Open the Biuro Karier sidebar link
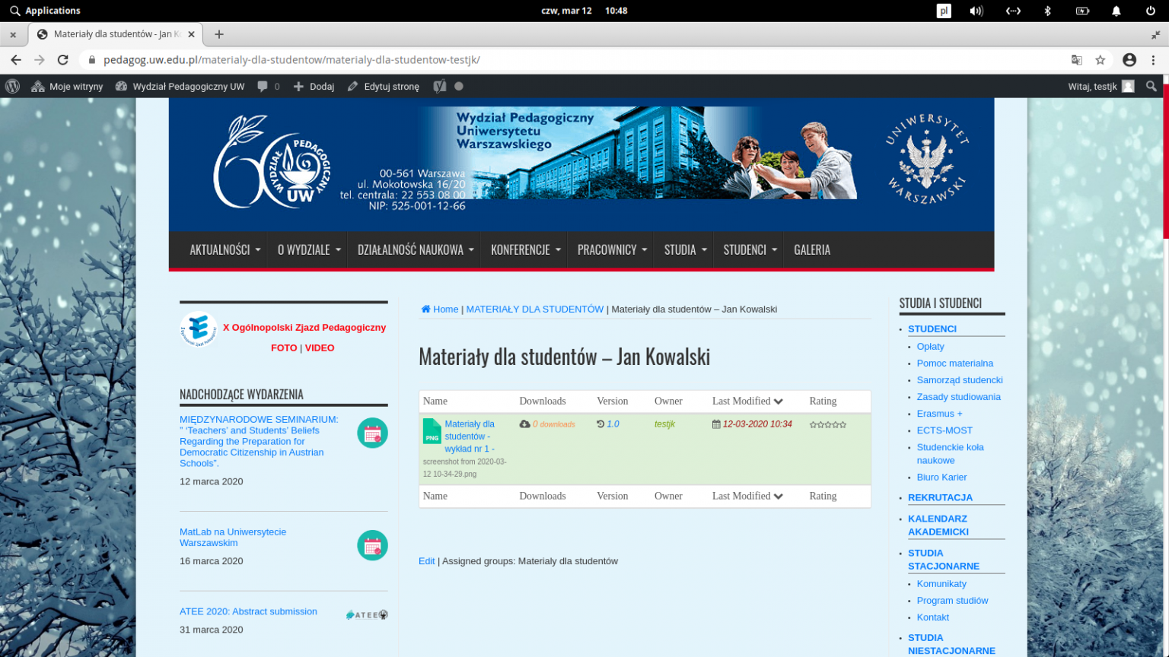 (x=941, y=478)
